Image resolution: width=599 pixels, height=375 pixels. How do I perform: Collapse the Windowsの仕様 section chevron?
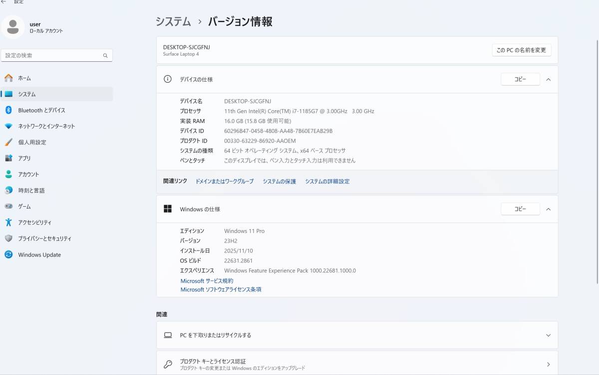(x=548, y=209)
